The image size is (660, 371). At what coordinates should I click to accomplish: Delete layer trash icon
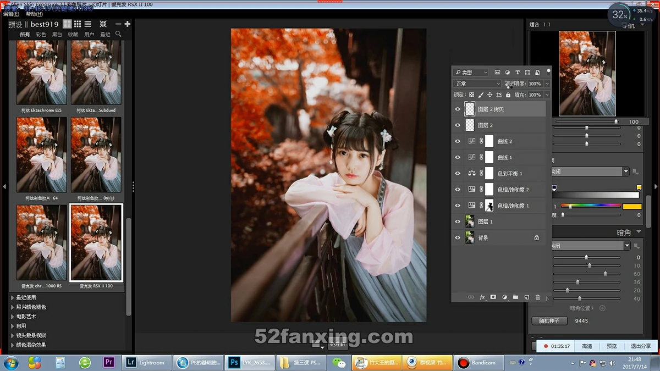[538, 297]
